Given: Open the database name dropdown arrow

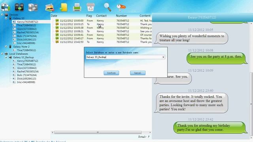Looking at the screenshot, I should point(163,57).
